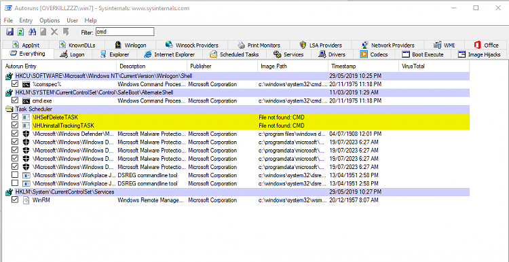Click the Filter input field
Screen dimensions: 509x262
[x=125, y=32]
